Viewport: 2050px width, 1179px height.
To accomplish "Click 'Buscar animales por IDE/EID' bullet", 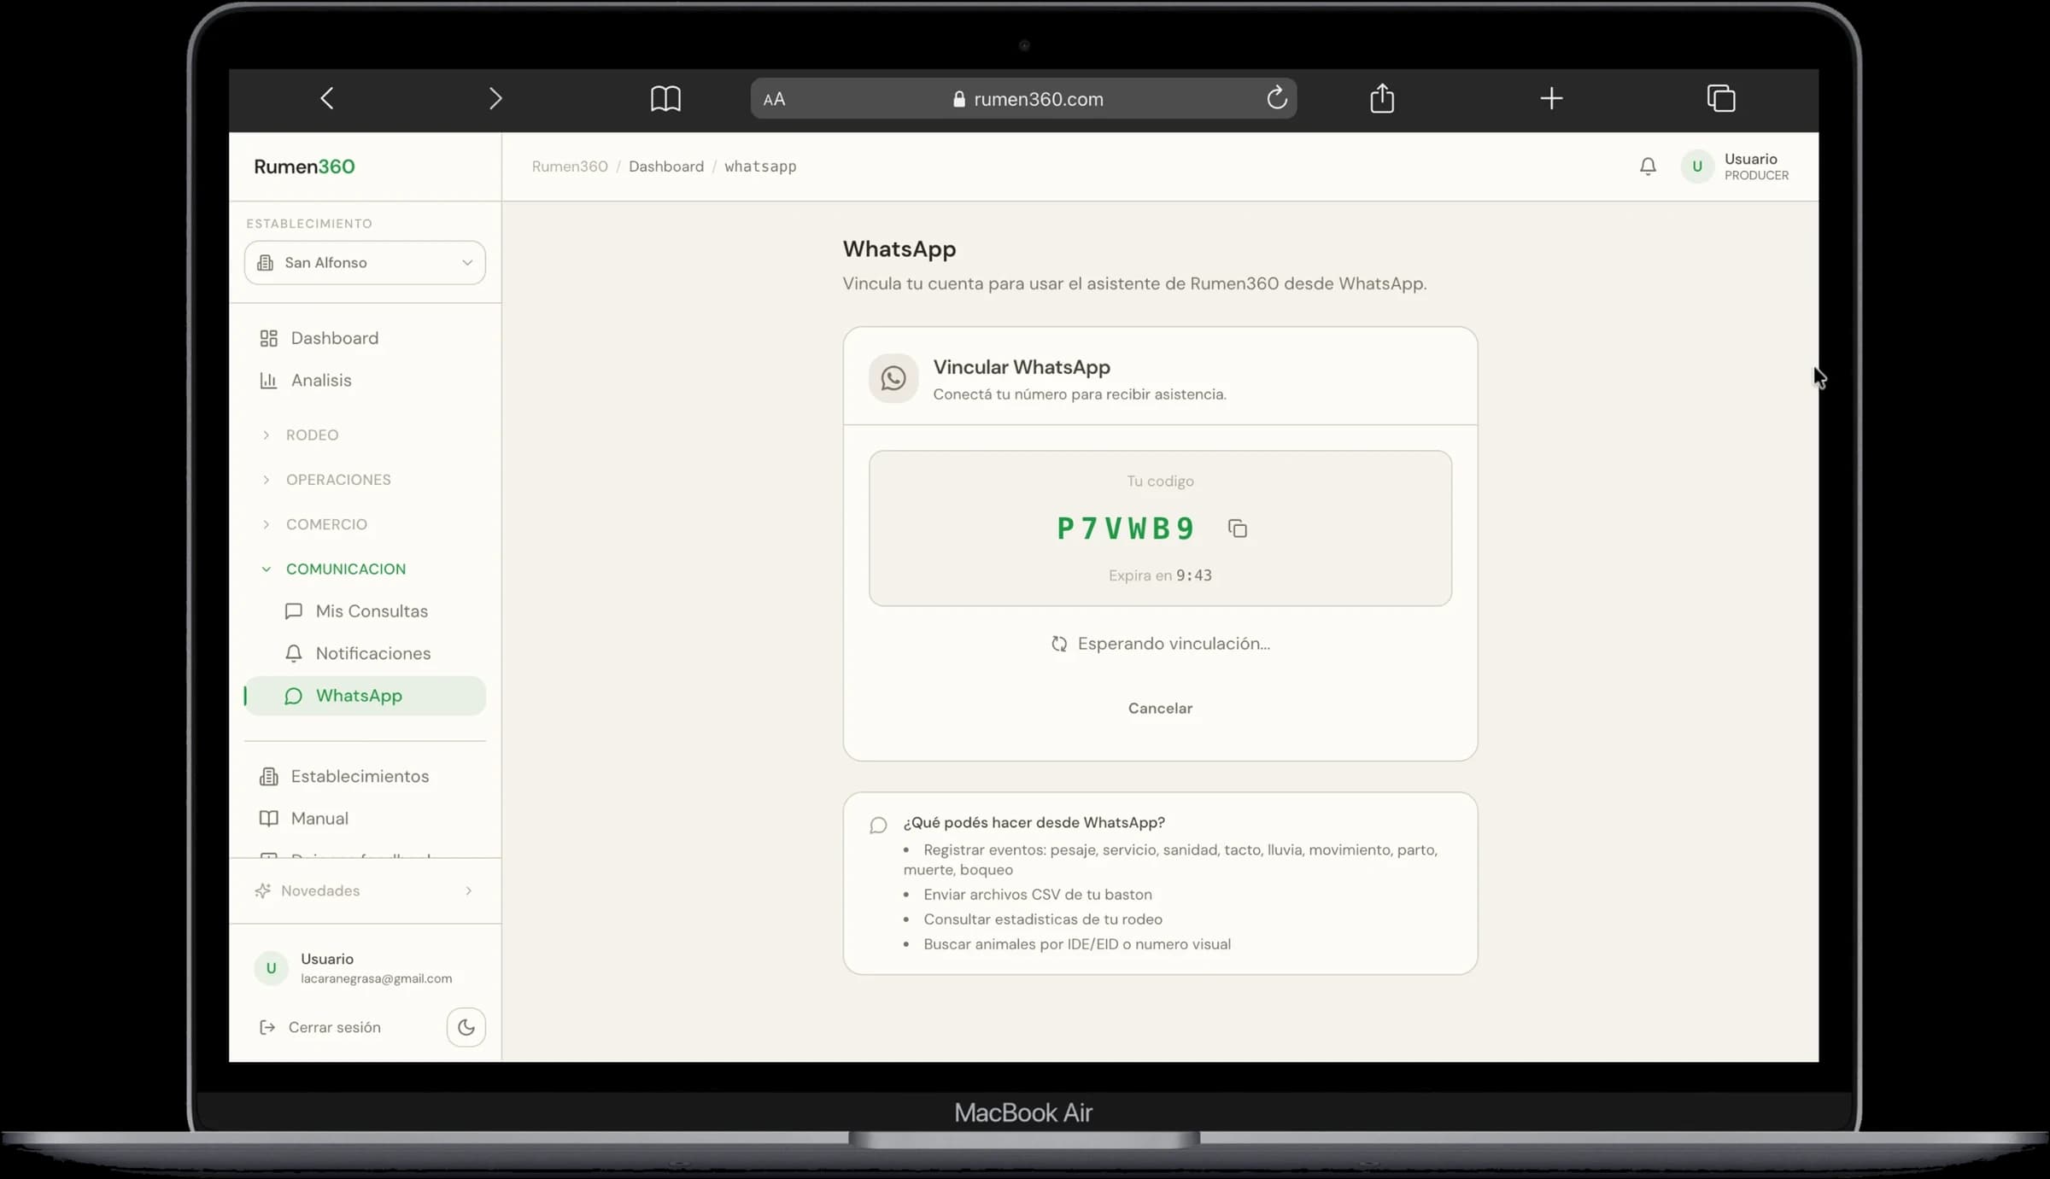I will (x=1077, y=944).
